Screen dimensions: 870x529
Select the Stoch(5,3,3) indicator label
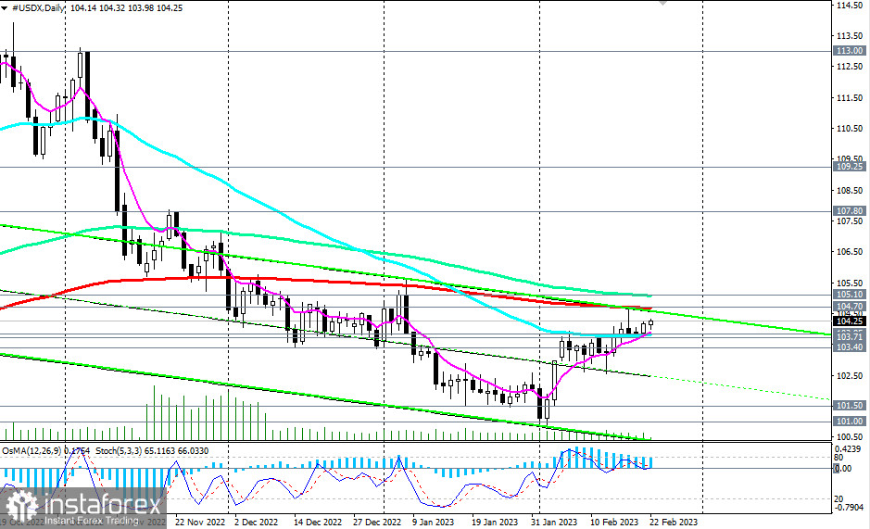(x=152, y=451)
